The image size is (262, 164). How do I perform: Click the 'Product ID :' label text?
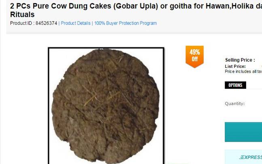pos(22,23)
